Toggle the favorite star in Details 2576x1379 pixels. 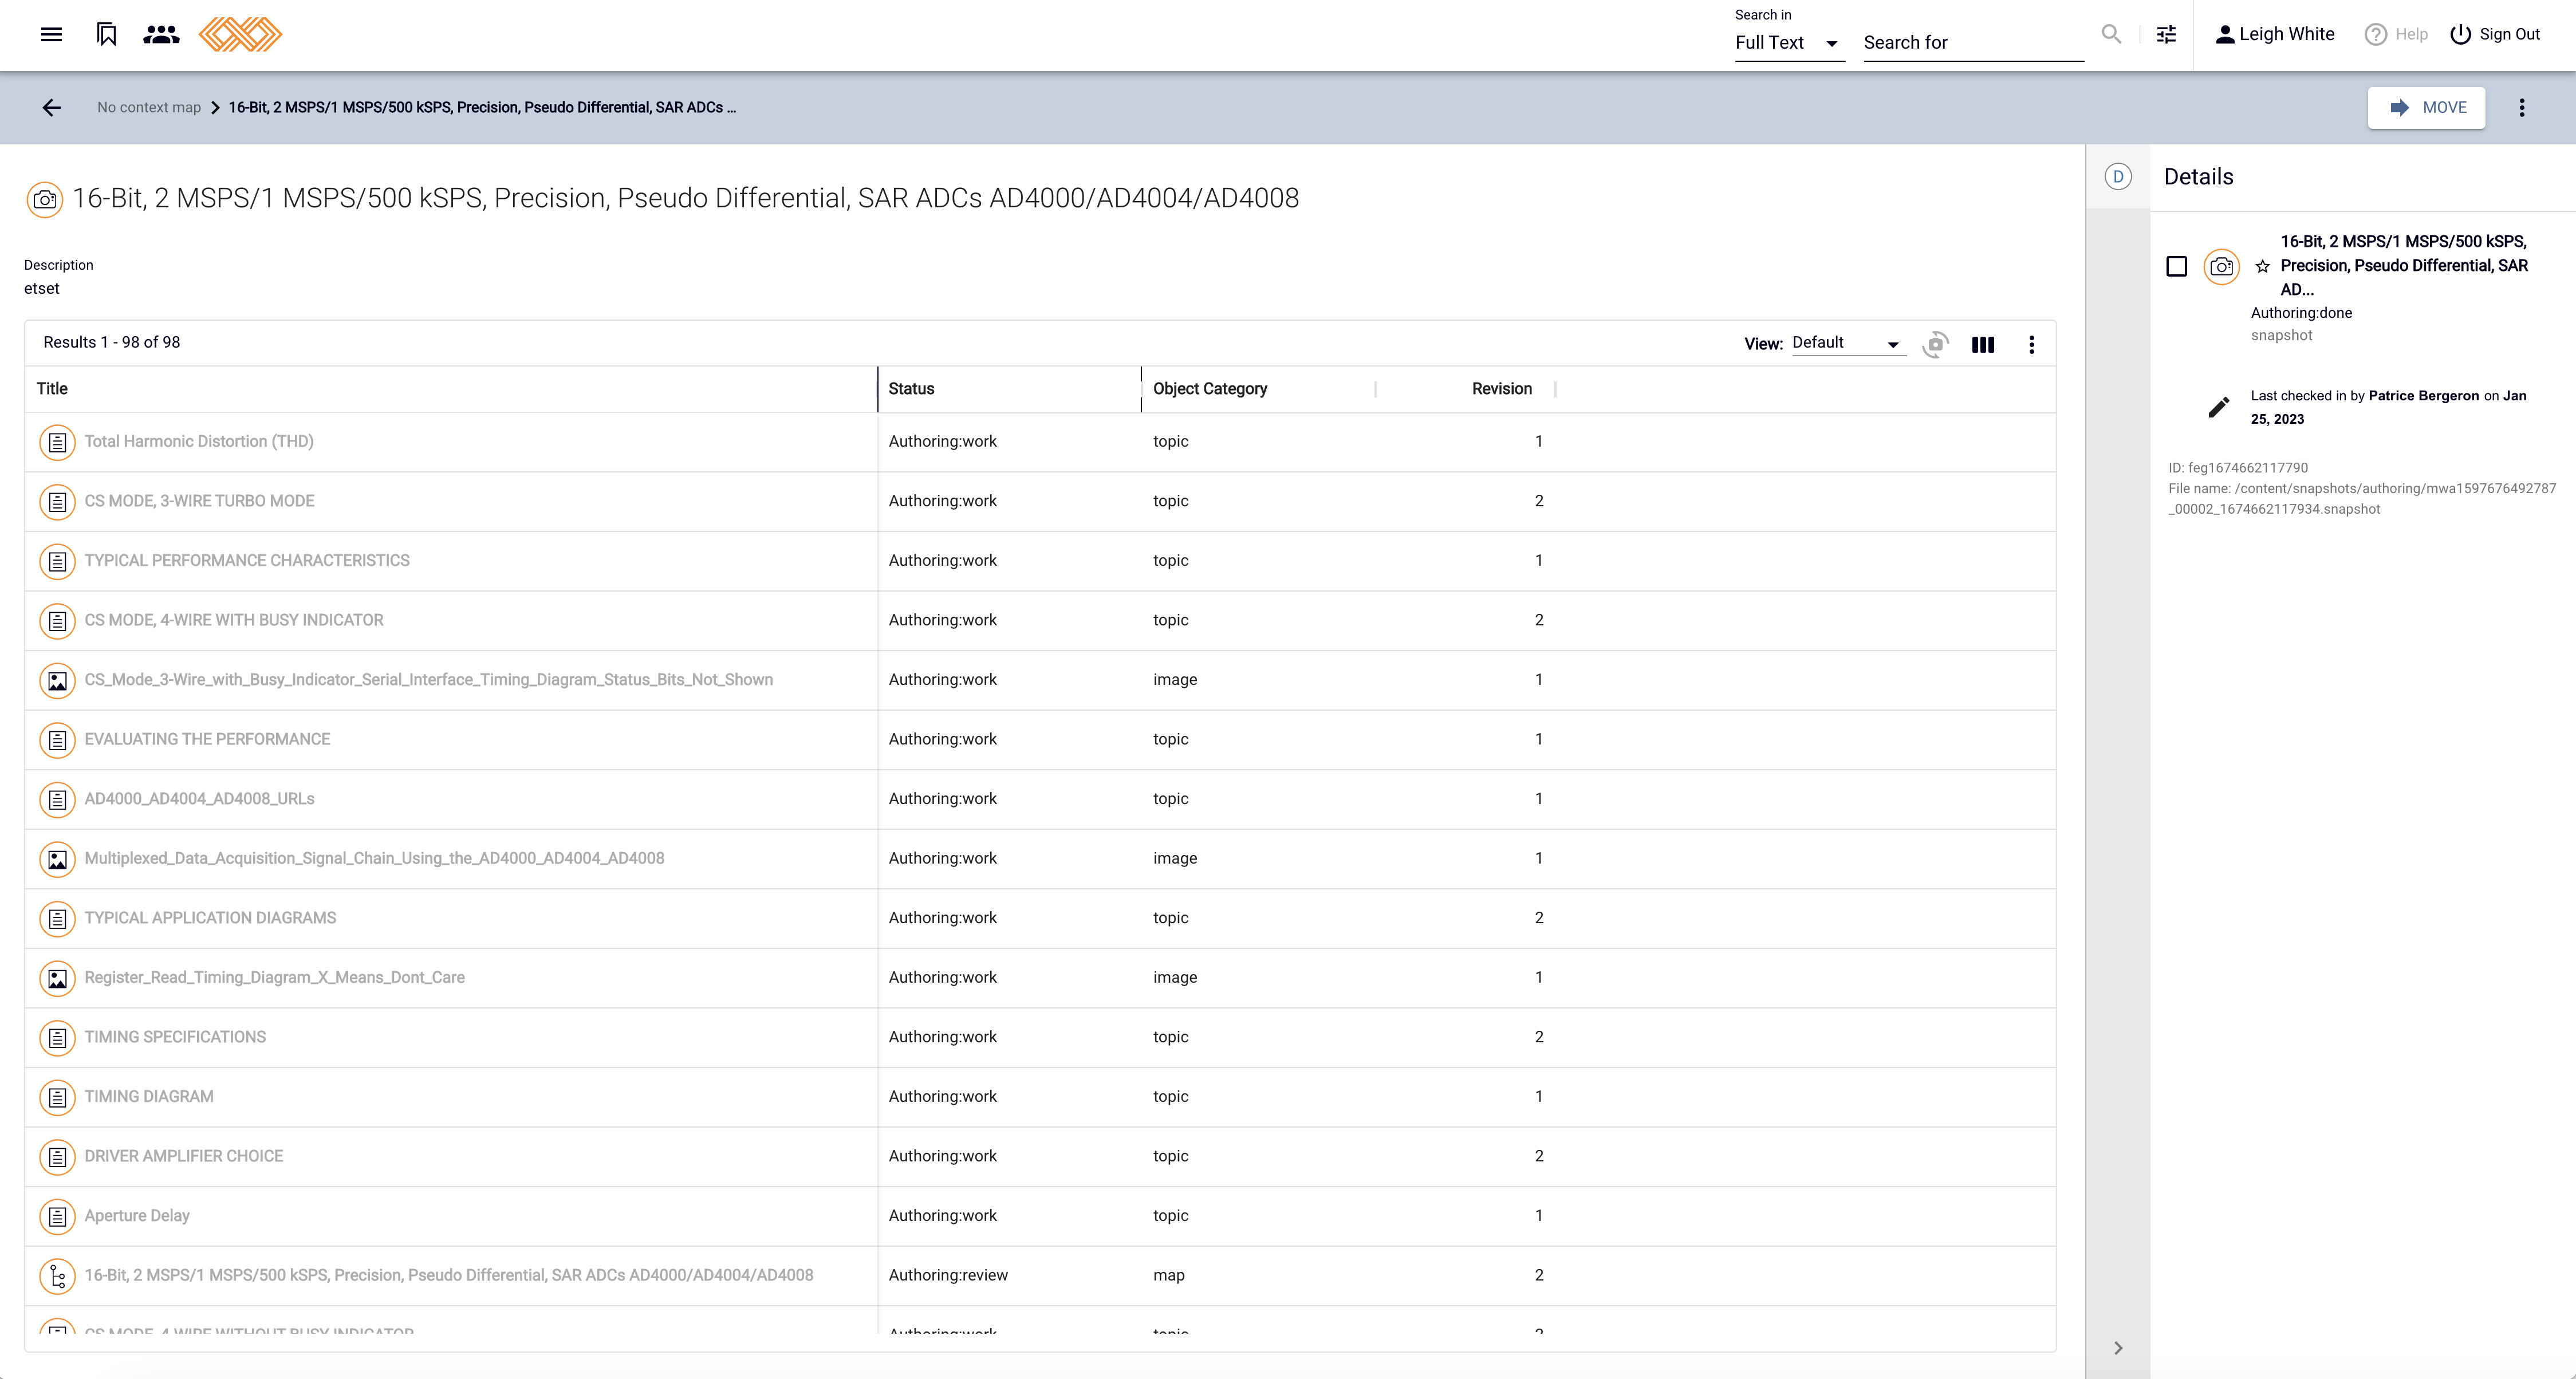coord(2262,267)
